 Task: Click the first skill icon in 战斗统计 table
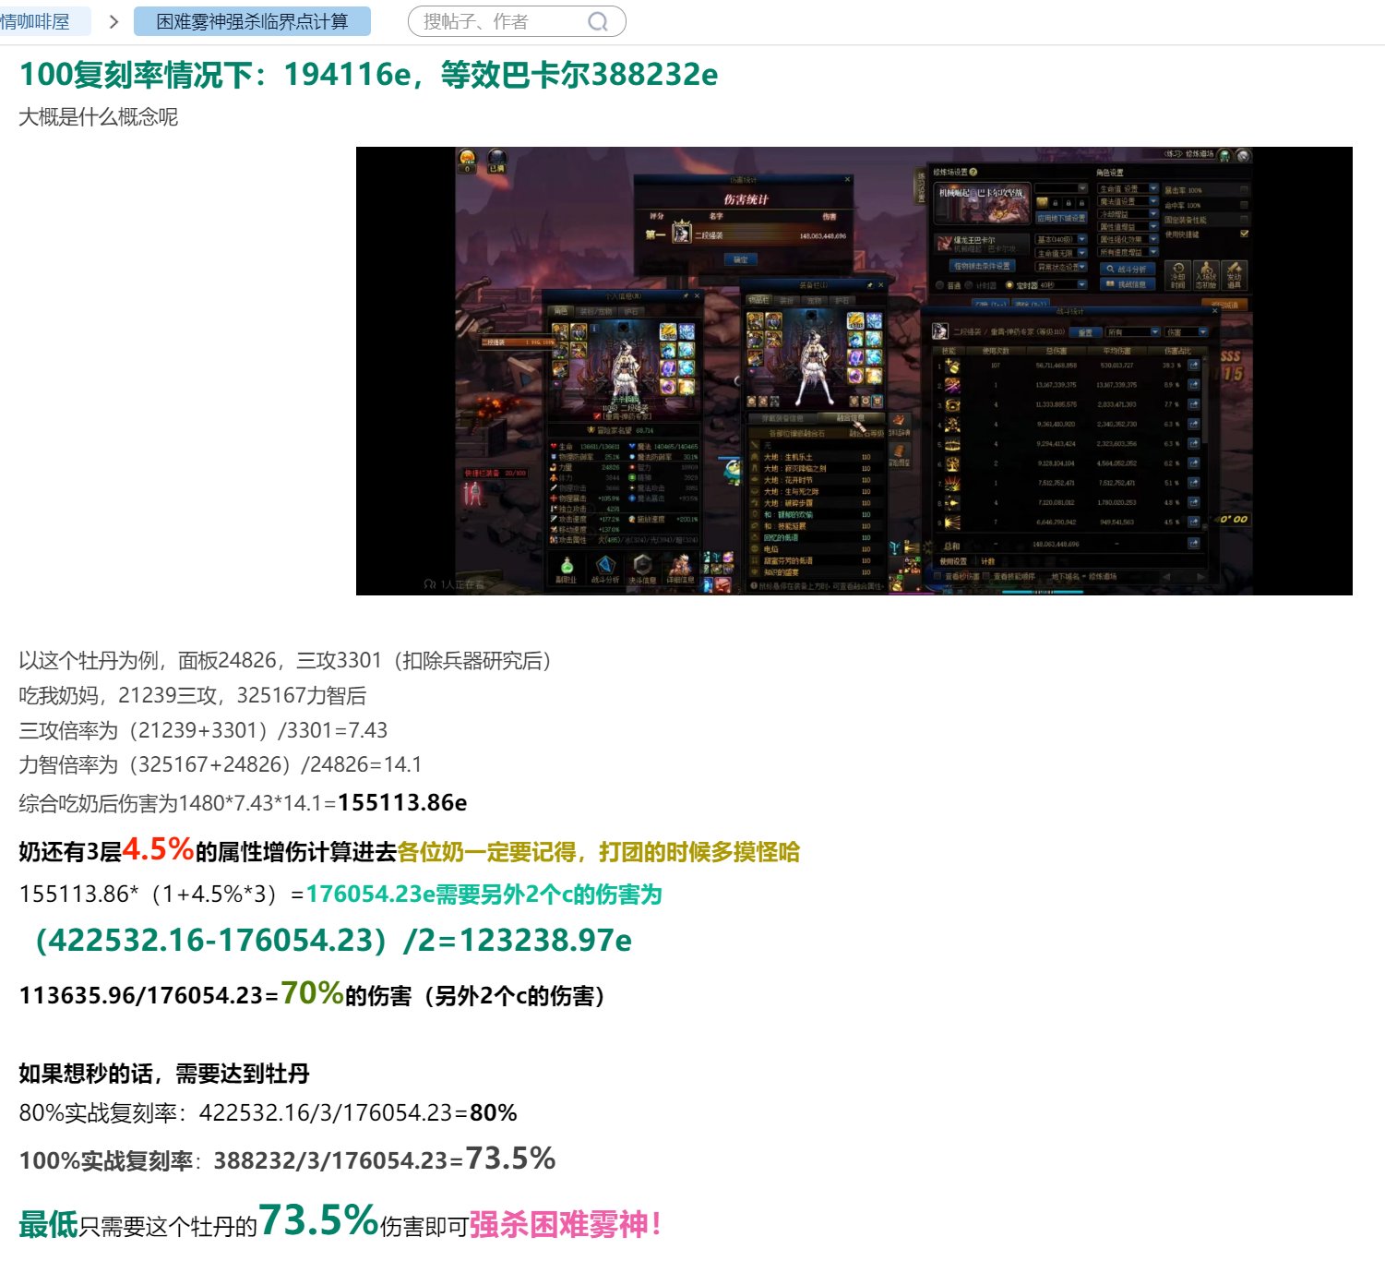(x=952, y=366)
